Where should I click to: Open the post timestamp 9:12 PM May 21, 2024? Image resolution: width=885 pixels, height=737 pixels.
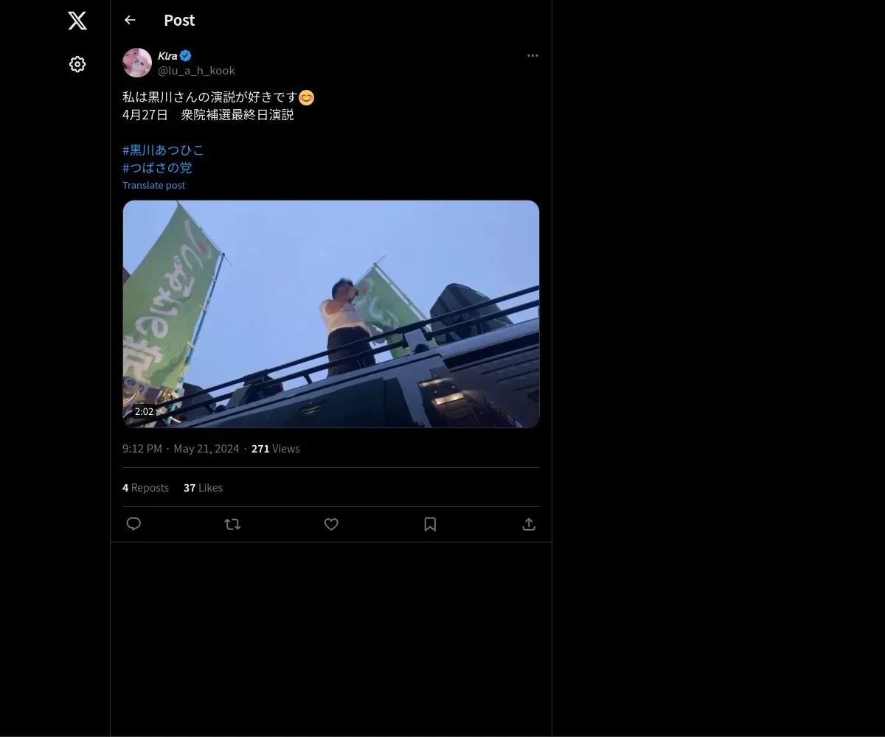pyautogui.click(x=181, y=448)
